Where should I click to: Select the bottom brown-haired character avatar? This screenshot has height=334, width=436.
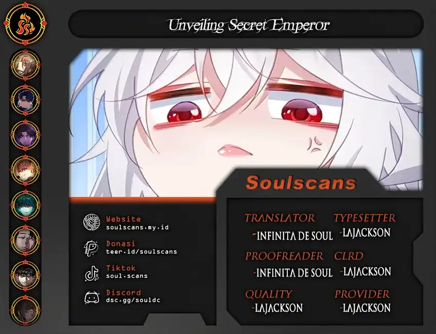(x=25, y=310)
